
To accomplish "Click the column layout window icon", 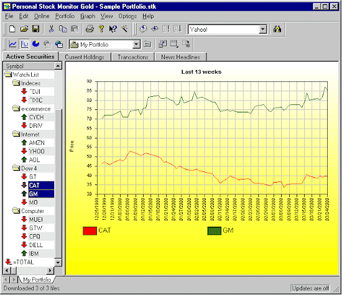I will [x=174, y=44].
